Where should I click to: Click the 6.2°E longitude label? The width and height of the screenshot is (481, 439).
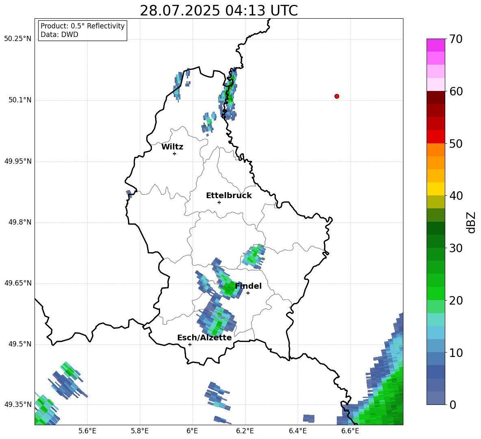pyautogui.click(x=245, y=431)
